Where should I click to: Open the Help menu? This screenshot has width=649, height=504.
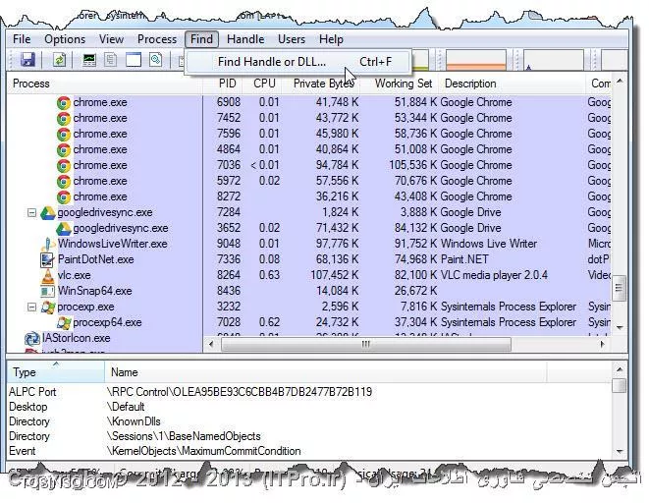pyautogui.click(x=331, y=39)
